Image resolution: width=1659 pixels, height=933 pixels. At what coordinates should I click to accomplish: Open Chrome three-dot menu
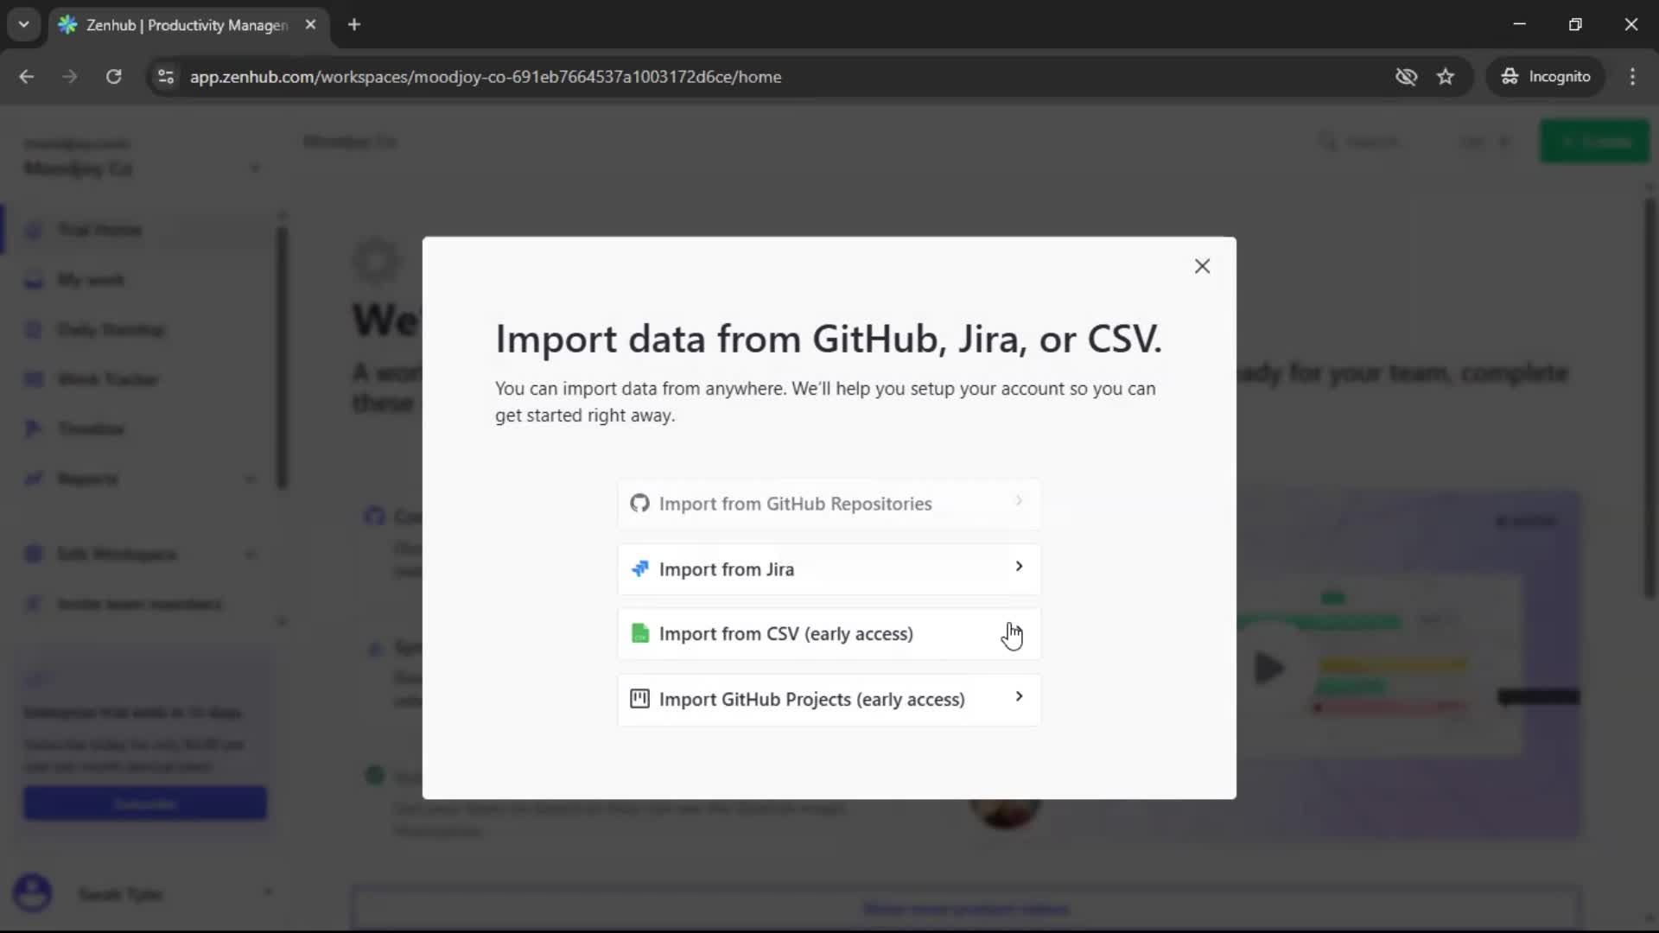click(1632, 77)
